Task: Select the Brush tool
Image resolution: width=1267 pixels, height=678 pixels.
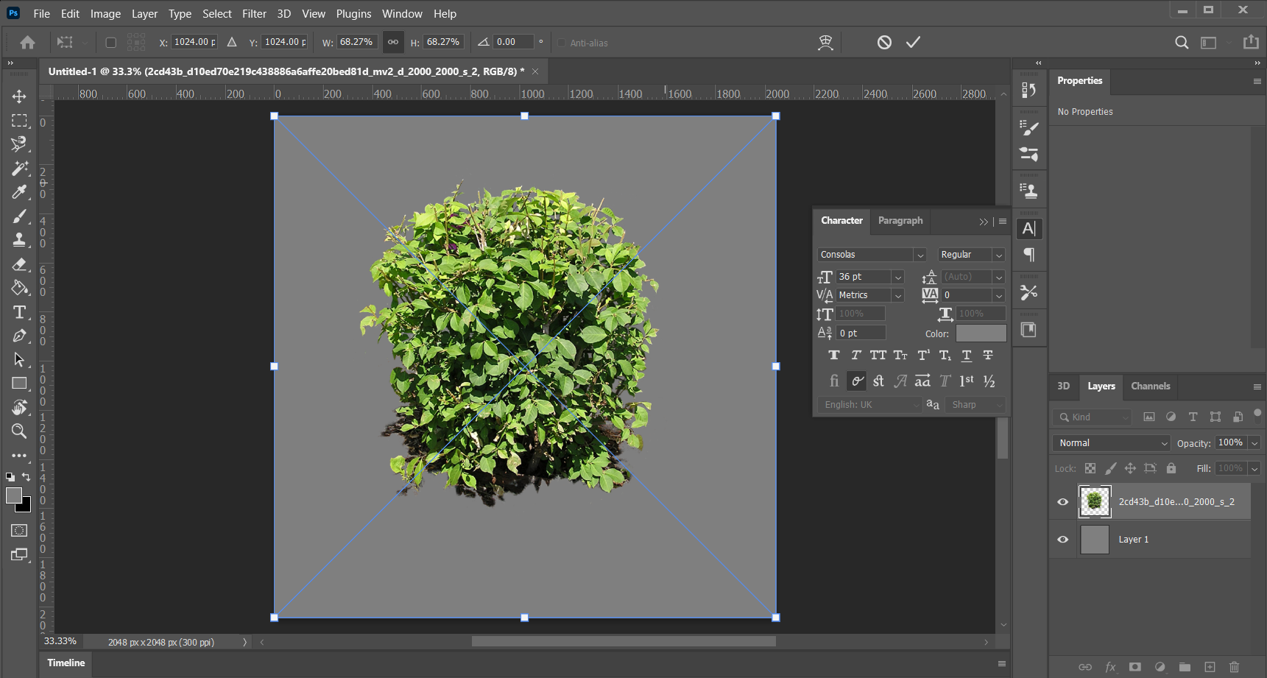Action: click(19, 216)
